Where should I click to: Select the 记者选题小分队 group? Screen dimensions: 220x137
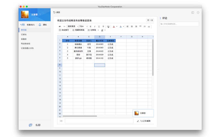coord(35,48)
